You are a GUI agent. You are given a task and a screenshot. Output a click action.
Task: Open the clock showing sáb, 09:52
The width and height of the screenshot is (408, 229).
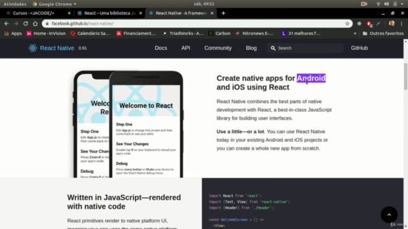click(204, 4)
